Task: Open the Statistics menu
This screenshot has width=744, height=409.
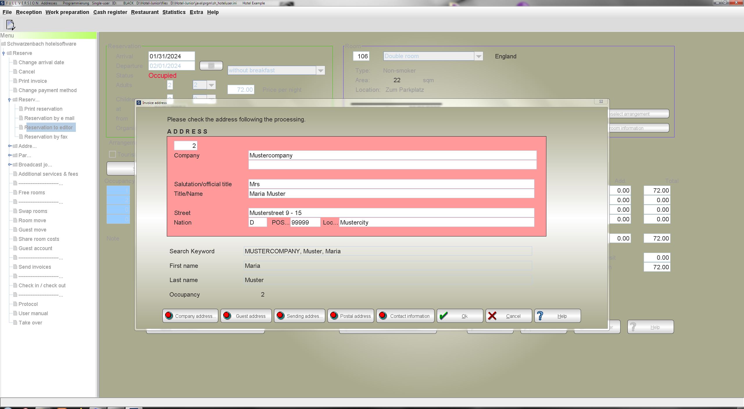Action: pos(174,12)
